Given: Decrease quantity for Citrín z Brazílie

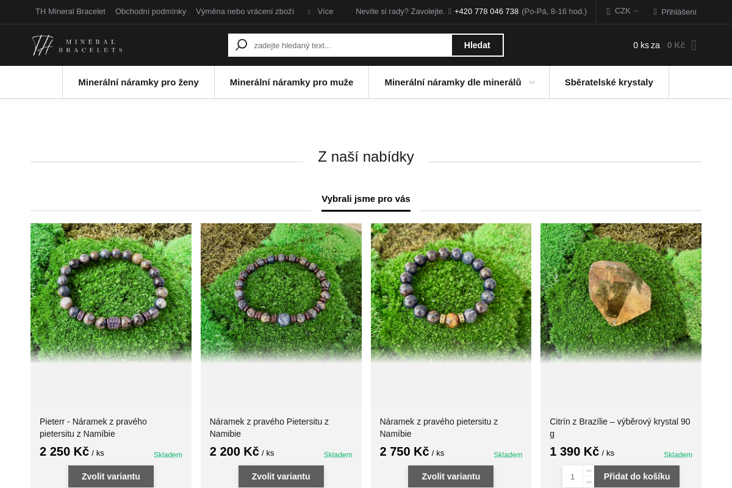Looking at the screenshot, I should pos(588,482).
